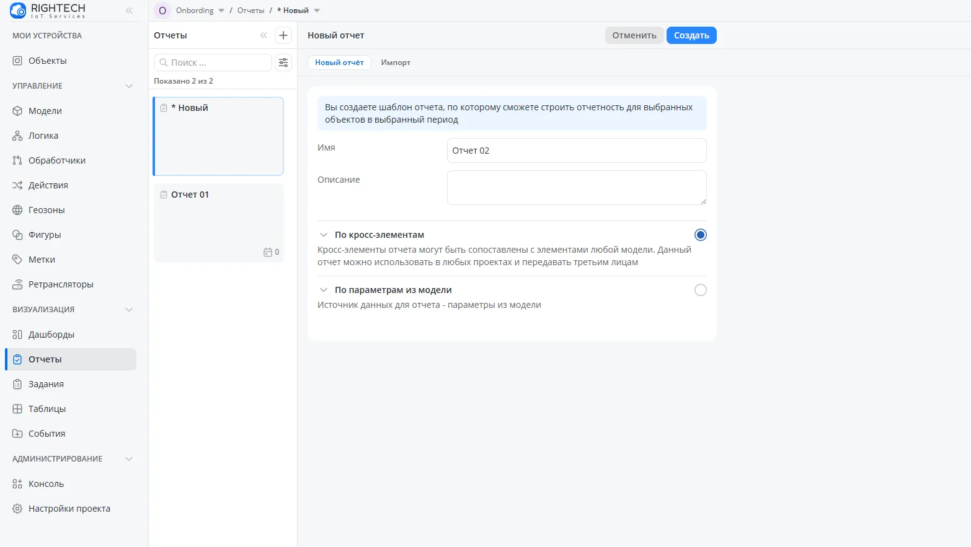This screenshot has height=547, width=971.
Task: Collapse the Отчеты list panel with double chevron
Action: (264, 35)
